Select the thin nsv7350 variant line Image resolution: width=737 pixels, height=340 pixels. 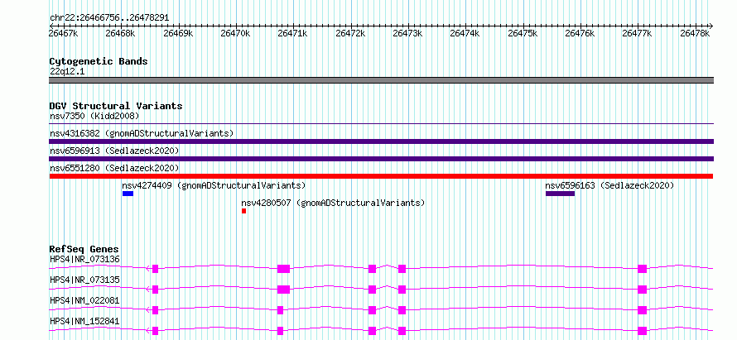pyautogui.click(x=381, y=124)
